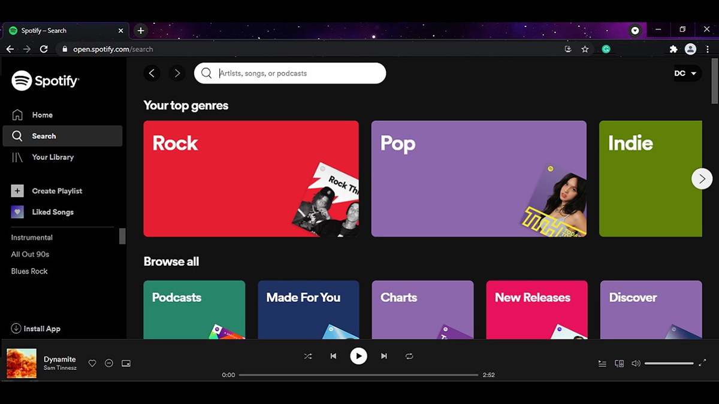The width and height of the screenshot is (719, 404).
Task: Click the install app icon in address bar
Action: pyautogui.click(x=568, y=49)
